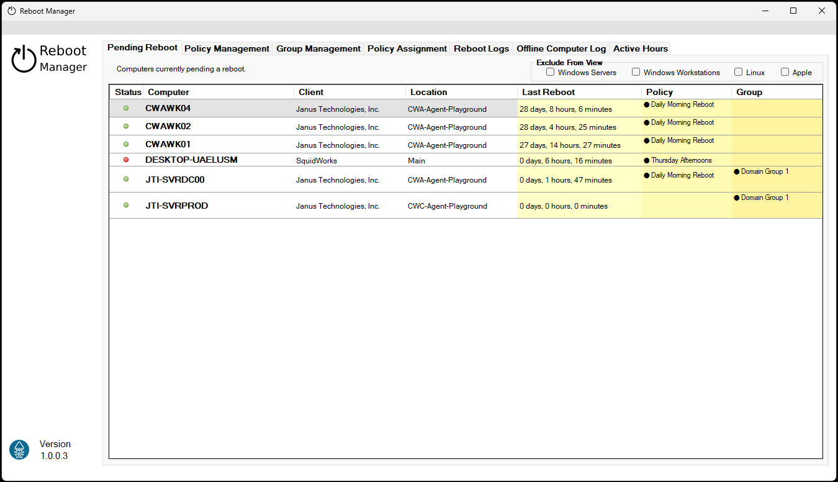Sort by the Last Reboot column header
Image resolution: width=838 pixels, height=482 pixels.
tap(579, 92)
